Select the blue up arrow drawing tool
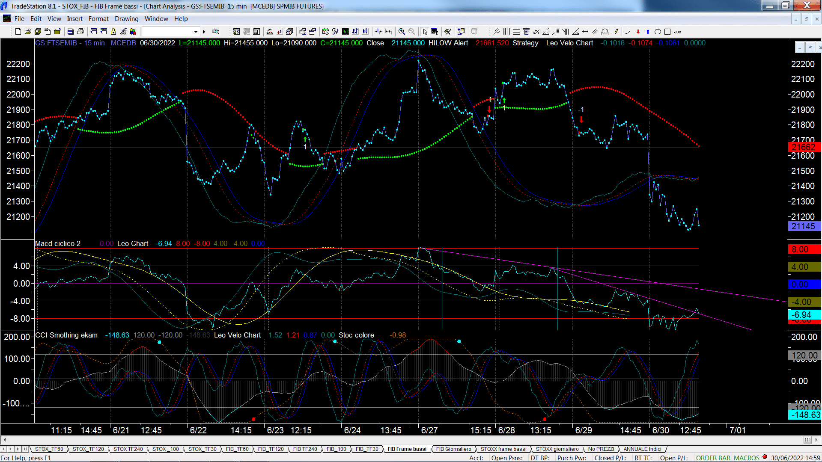Viewport: 822px width, 462px height. (x=648, y=32)
